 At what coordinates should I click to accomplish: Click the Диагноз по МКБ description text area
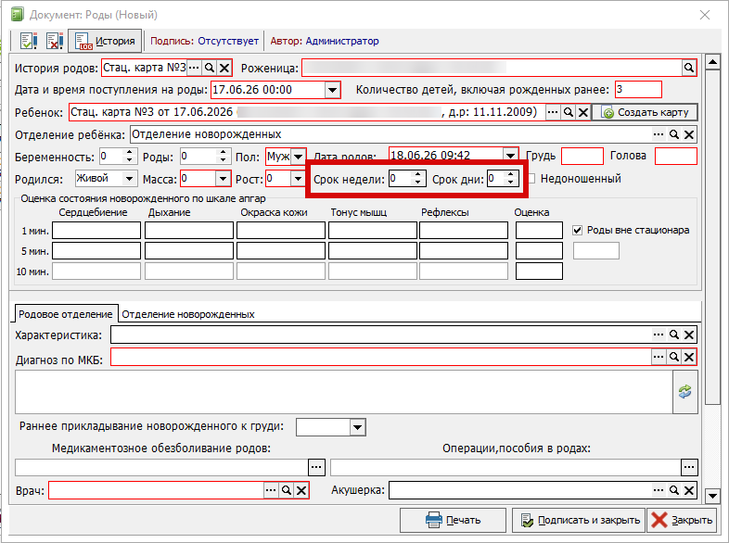pos(344,392)
